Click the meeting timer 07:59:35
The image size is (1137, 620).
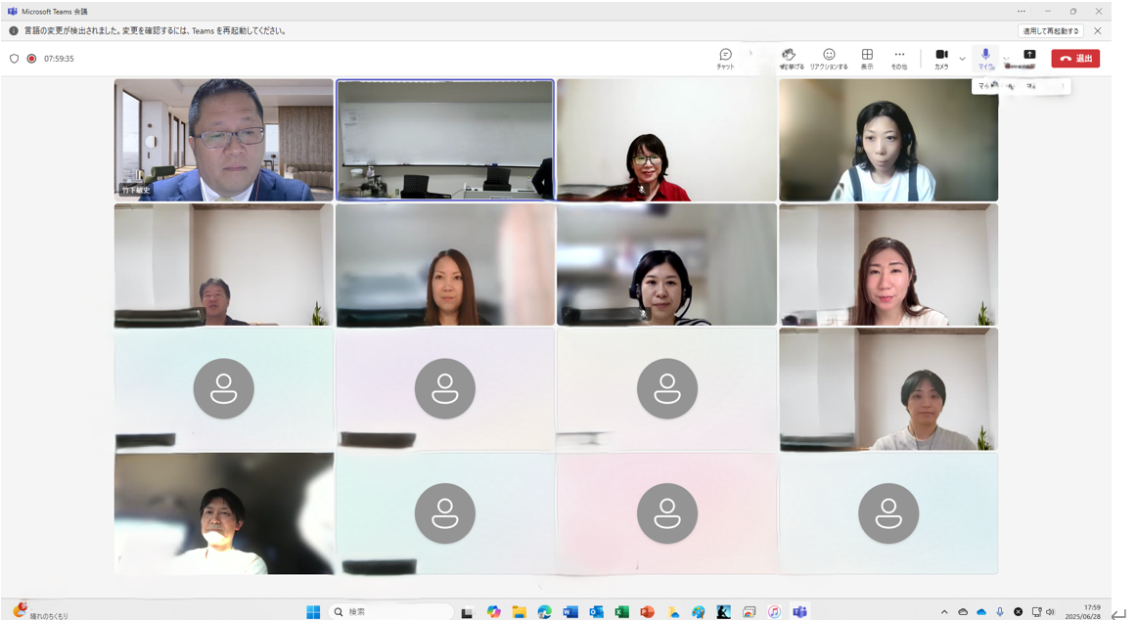pos(59,59)
